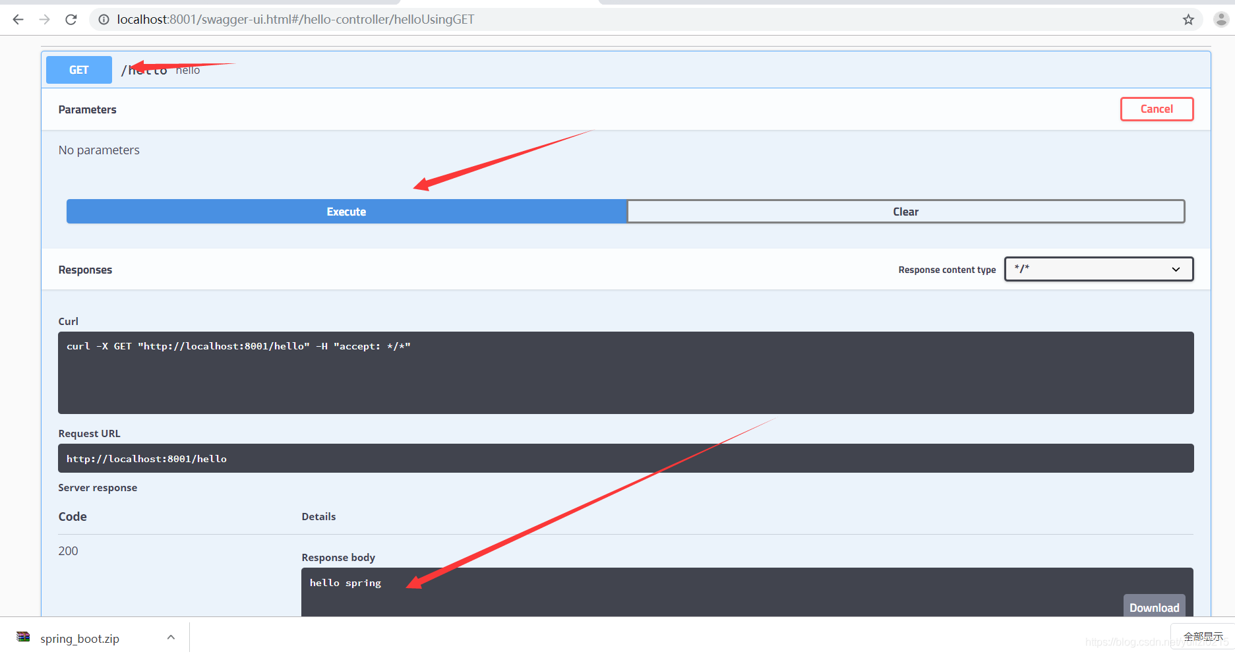The height and width of the screenshot is (654, 1235).
Task: Collapse the GET method badge
Action: point(79,70)
